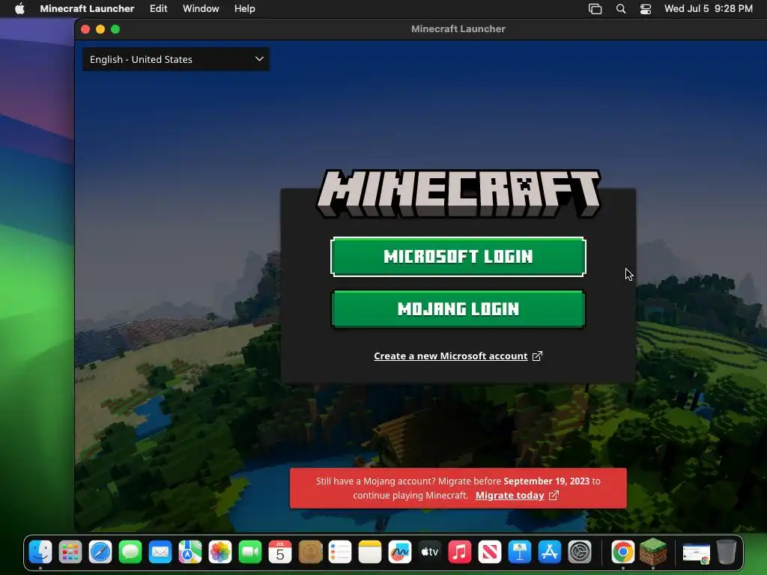This screenshot has height=575, width=767.
Task: Minimize the Minecraft Launcher window
Action: pyautogui.click(x=100, y=29)
